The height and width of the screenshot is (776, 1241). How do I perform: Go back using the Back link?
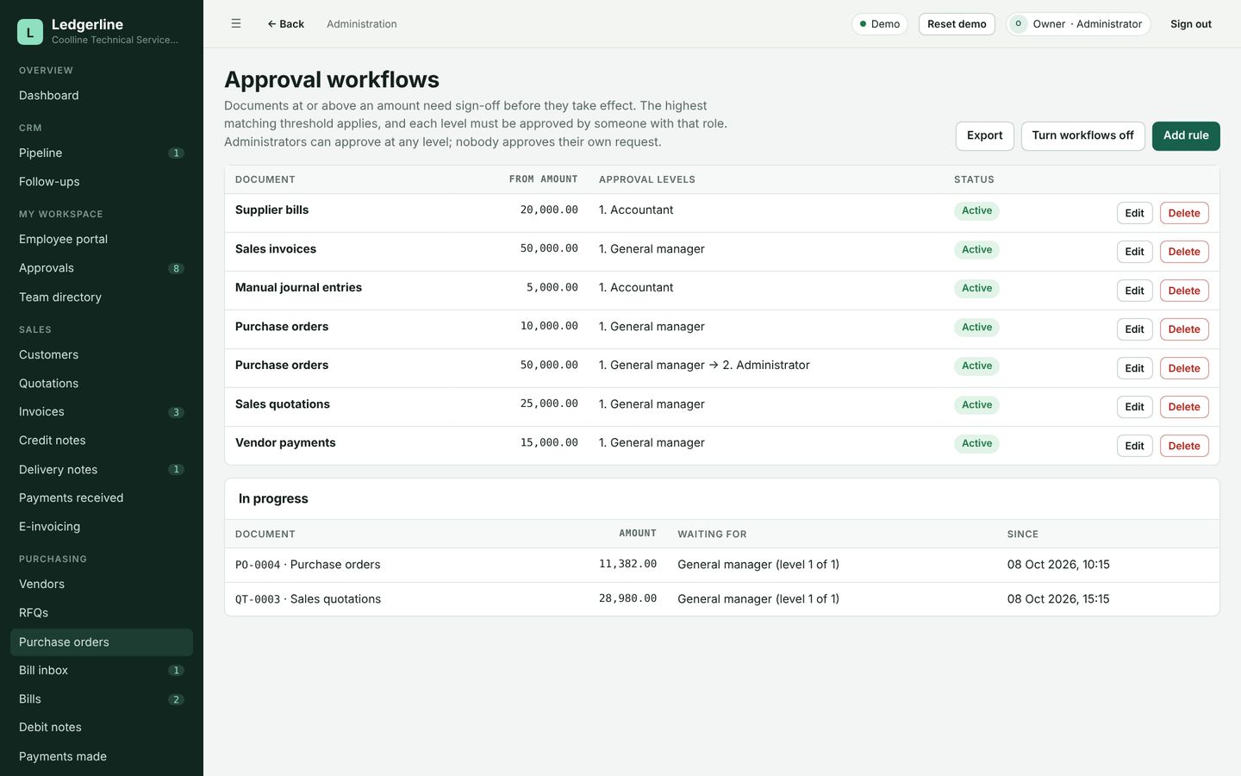[285, 24]
